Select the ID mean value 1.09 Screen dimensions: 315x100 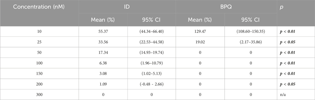[103, 84]
